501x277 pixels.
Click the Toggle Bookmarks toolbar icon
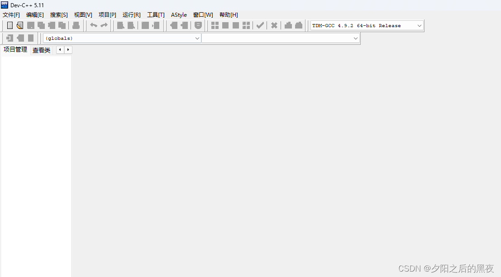coord(20,38)
